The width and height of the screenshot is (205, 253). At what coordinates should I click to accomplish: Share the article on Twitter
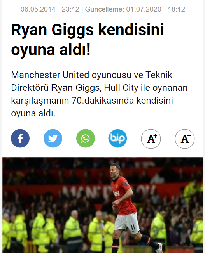(53, 138)
